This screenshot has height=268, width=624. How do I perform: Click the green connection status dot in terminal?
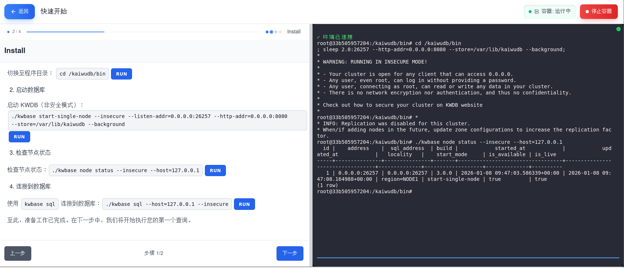click(x=619, y=29)
